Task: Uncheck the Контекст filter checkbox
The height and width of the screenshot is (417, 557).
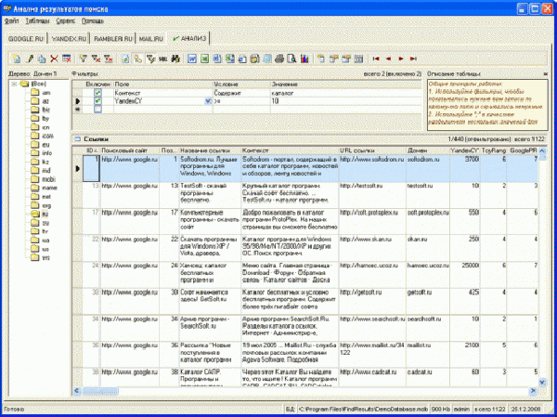Action: (97, 93)
